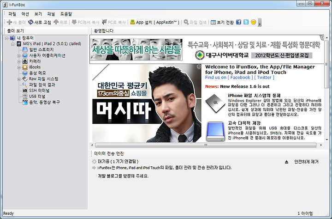
Task: Select 내 컴퓨터 computer icon in tree
Action: pyautogui.click(x=13, y=38)
